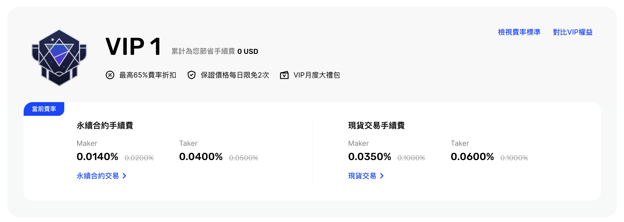Navigate to 永續合約交易
Screen dimensions: 624x222
pos(98,176)
